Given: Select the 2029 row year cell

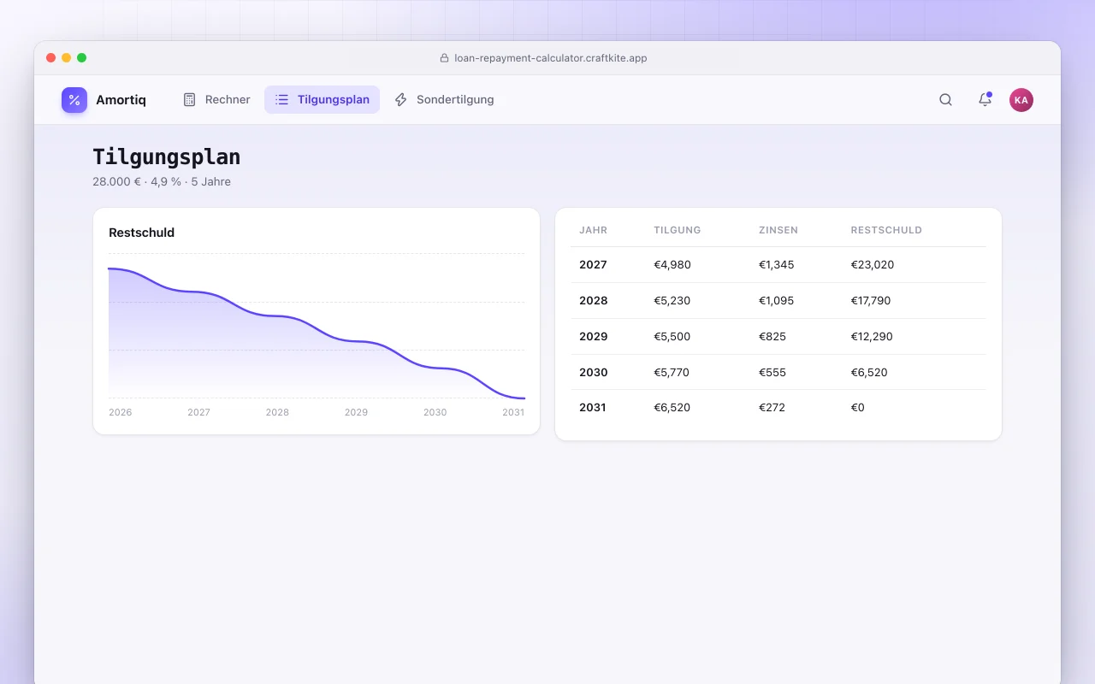Looking at the screenshot, I should [x=593, y=337].
